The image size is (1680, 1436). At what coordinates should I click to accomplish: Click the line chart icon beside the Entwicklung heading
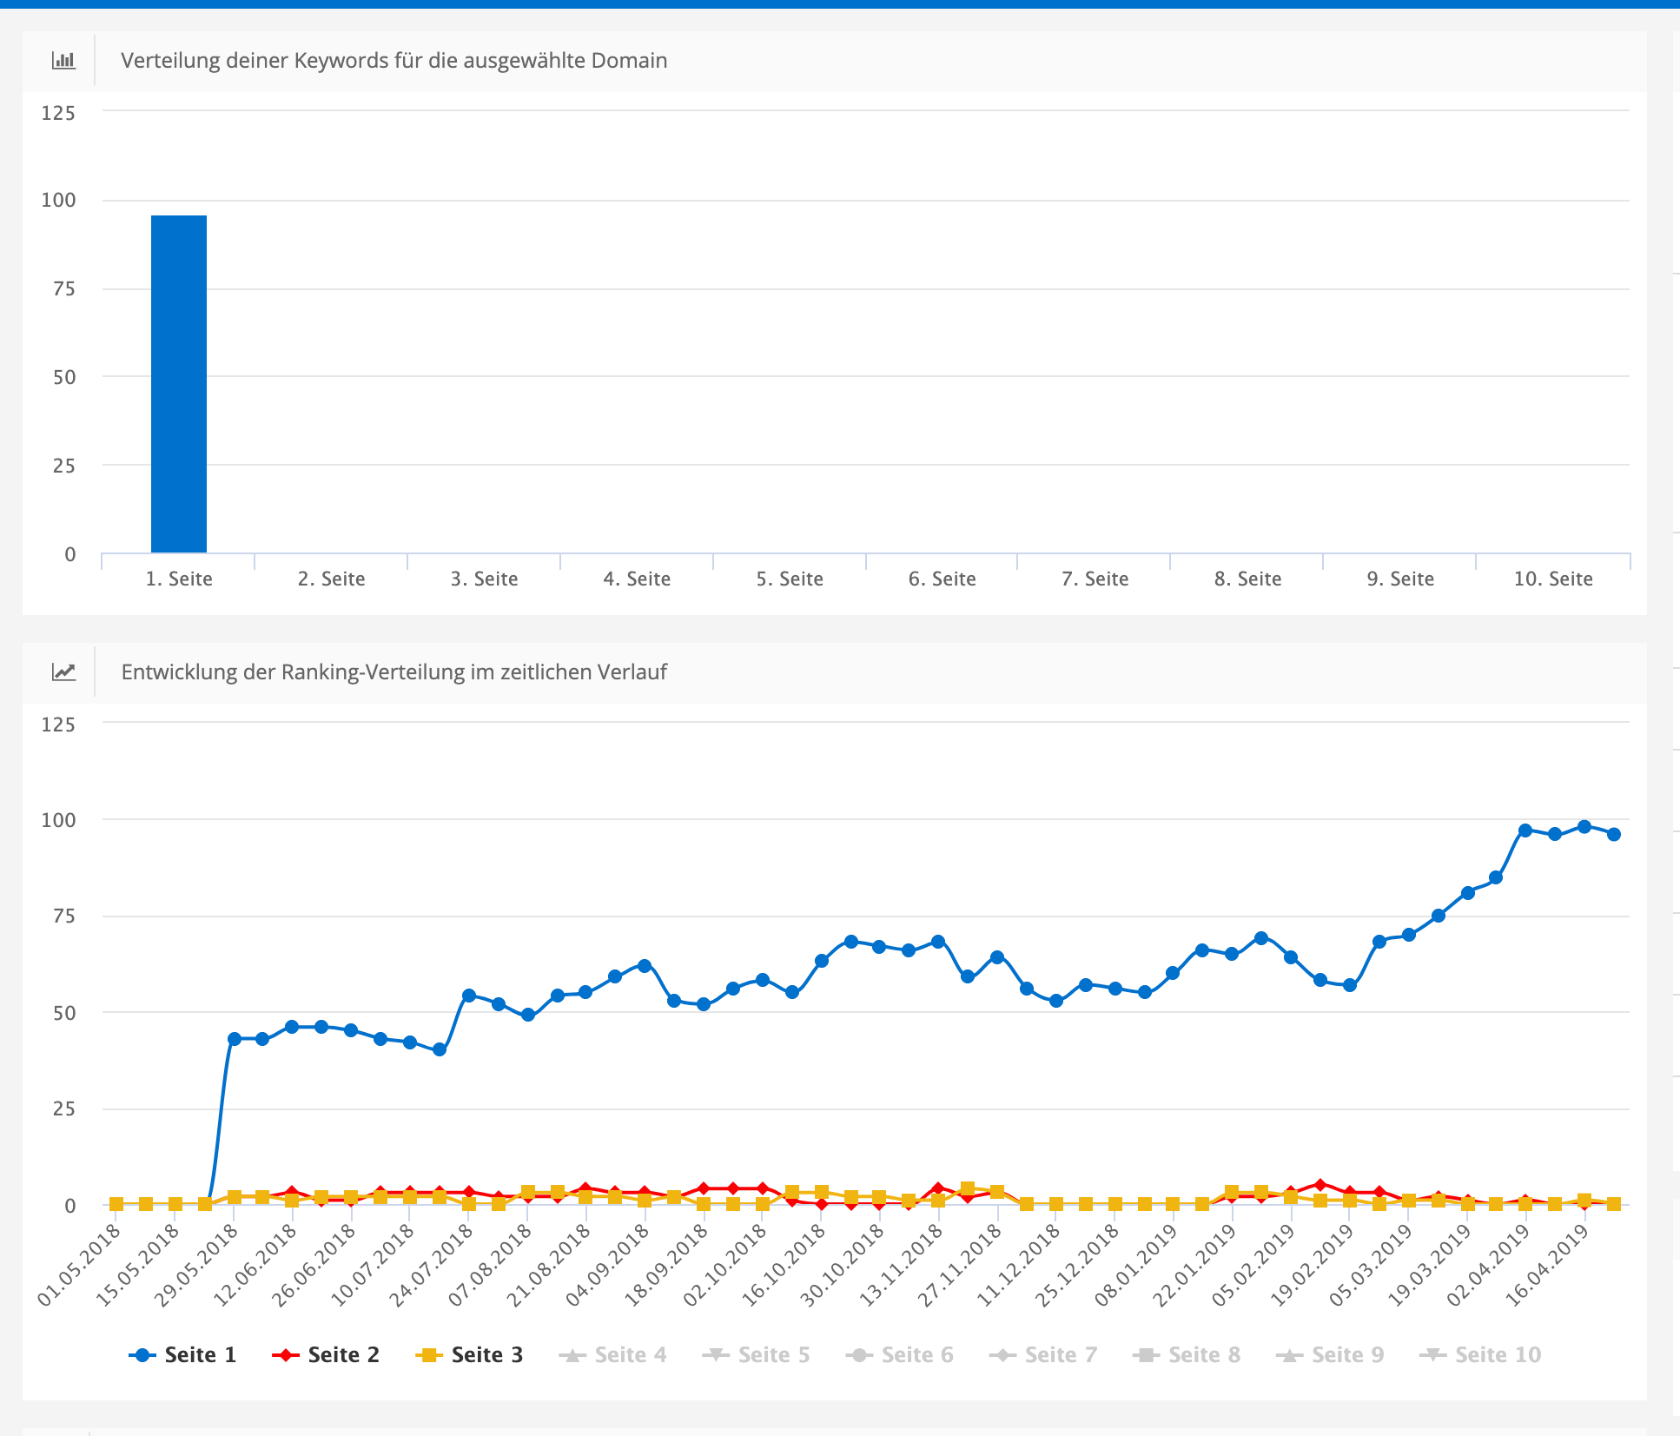click(x=63, y=672)
